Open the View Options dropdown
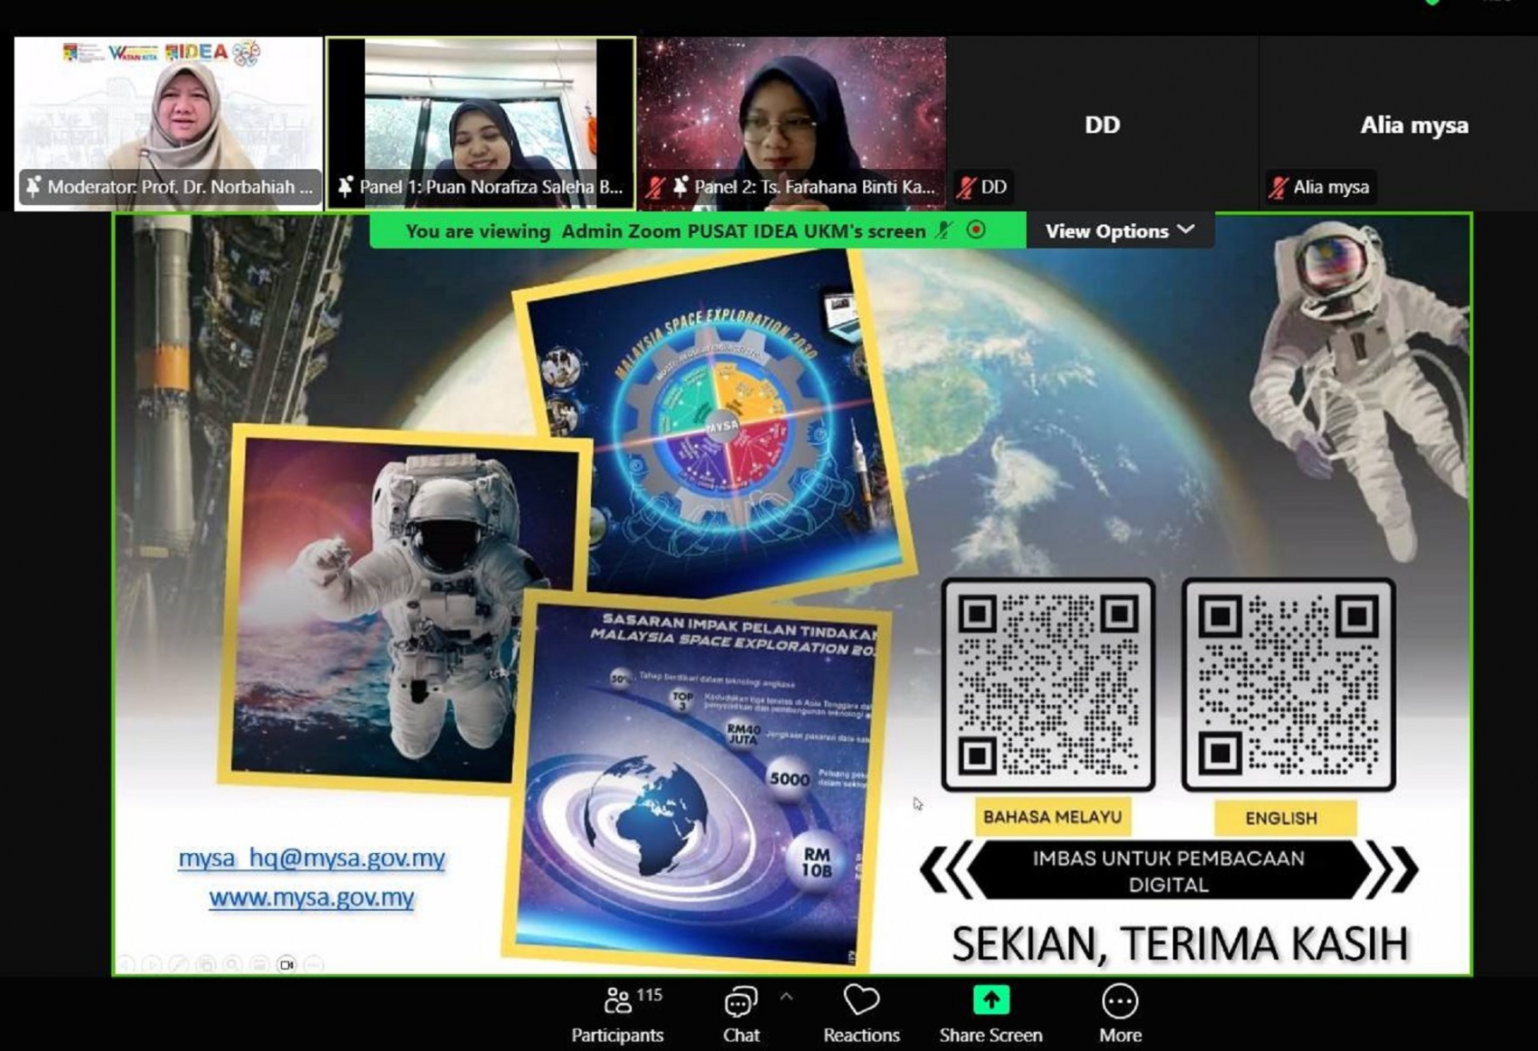The image size is (1538, 1051). pos(1120,231)
